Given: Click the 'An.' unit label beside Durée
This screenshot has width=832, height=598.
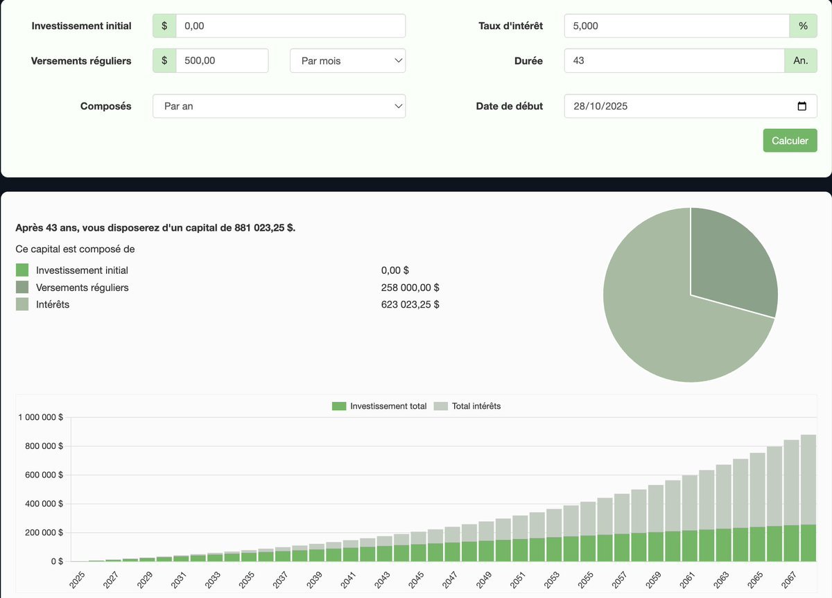Looking at the screenshot, I should [x=801, y=60].
